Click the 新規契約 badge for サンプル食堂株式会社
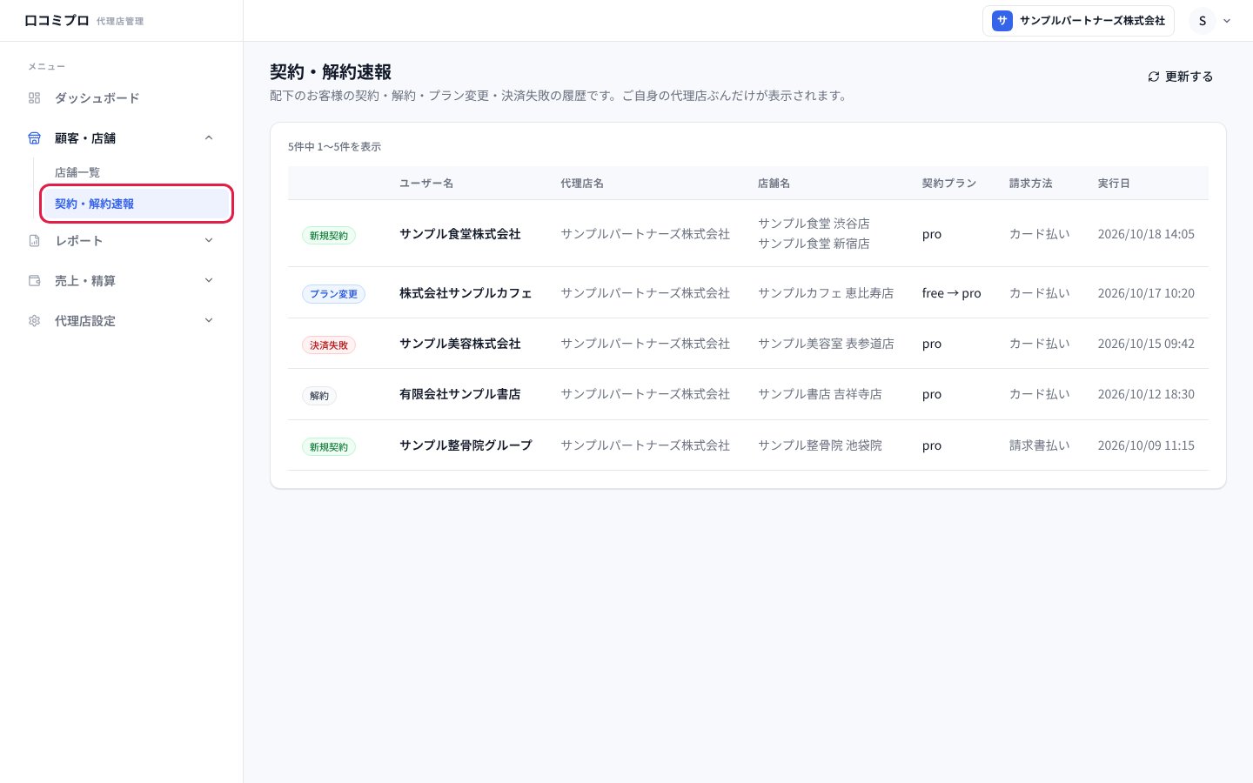Viewport: 1253px width, 783px height. pyautogui.click(x=329, y=236)
